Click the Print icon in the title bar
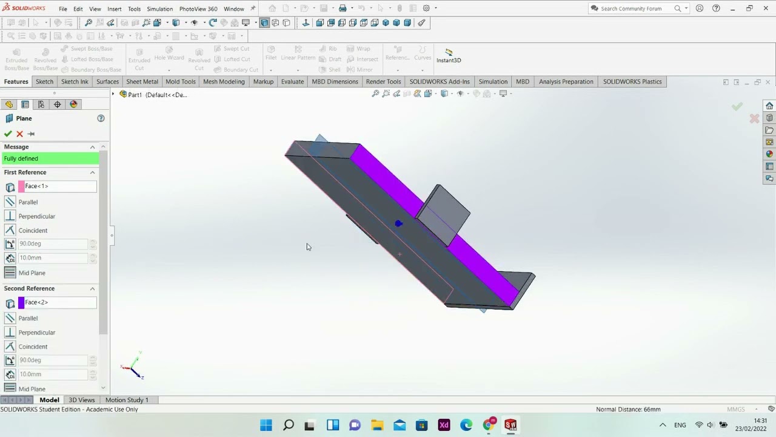 343,8
